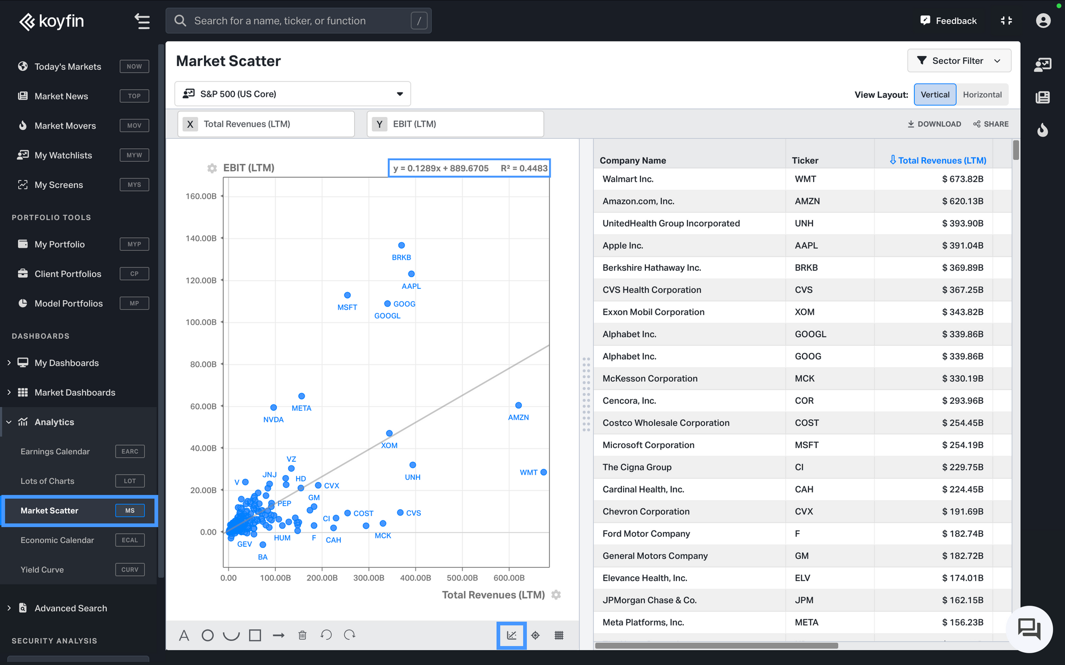Click the search field
Viewport: 1065px width, 665px height.
click(298, 21)
